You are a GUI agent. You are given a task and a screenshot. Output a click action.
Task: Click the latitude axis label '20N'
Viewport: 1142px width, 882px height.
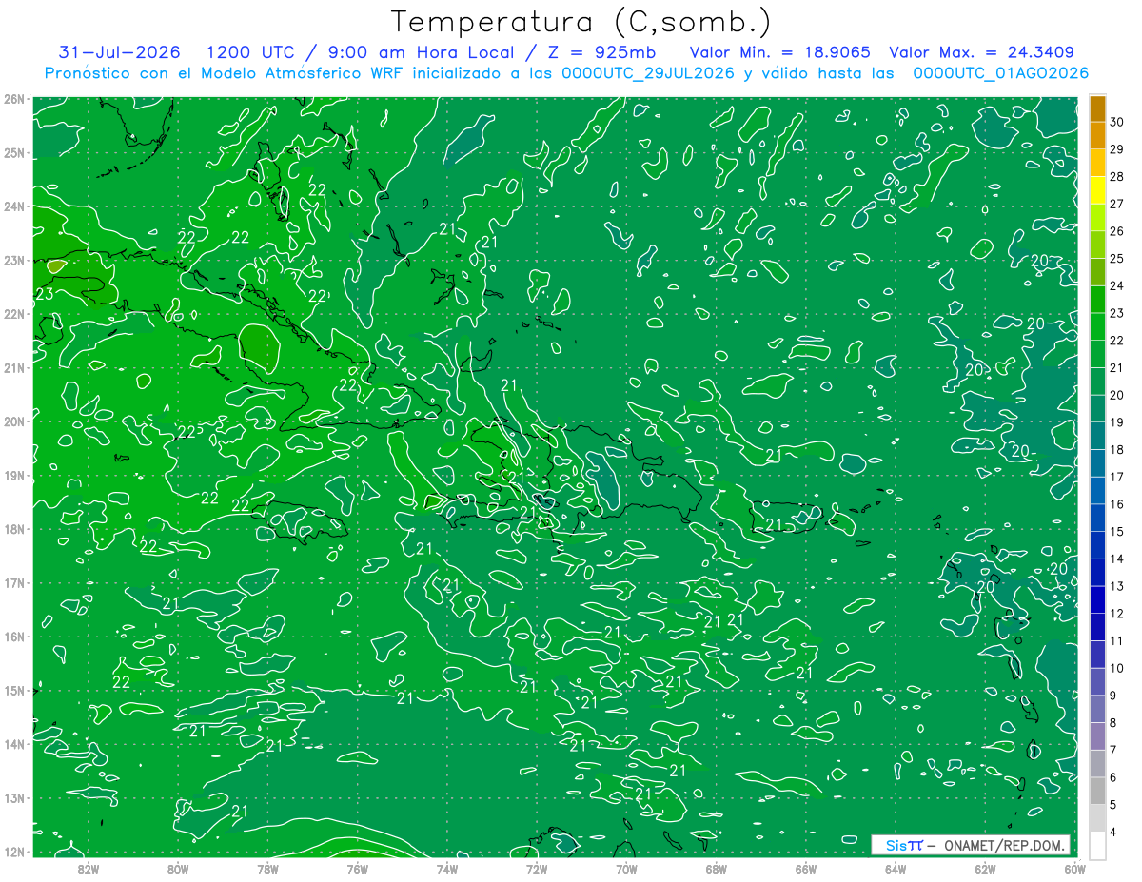coord(14,421)
